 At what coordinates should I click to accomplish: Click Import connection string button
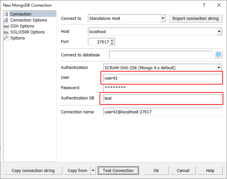[195, 19]
